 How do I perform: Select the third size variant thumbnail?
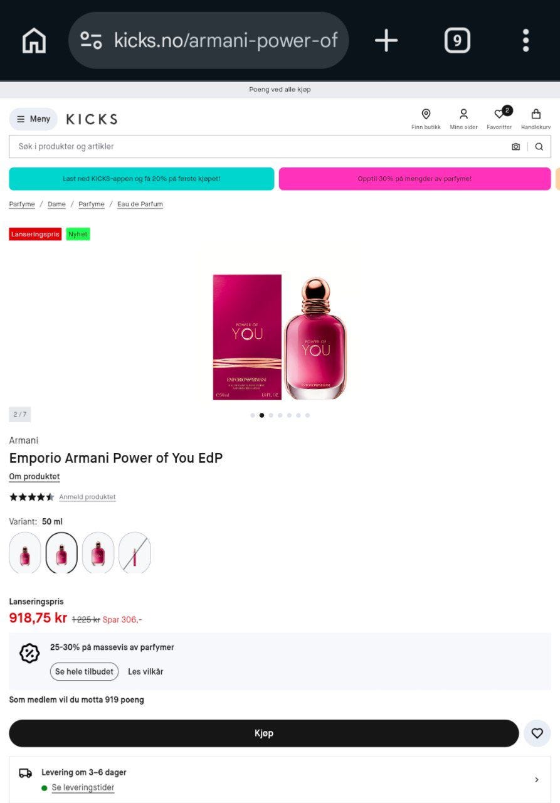pos(98,553)
